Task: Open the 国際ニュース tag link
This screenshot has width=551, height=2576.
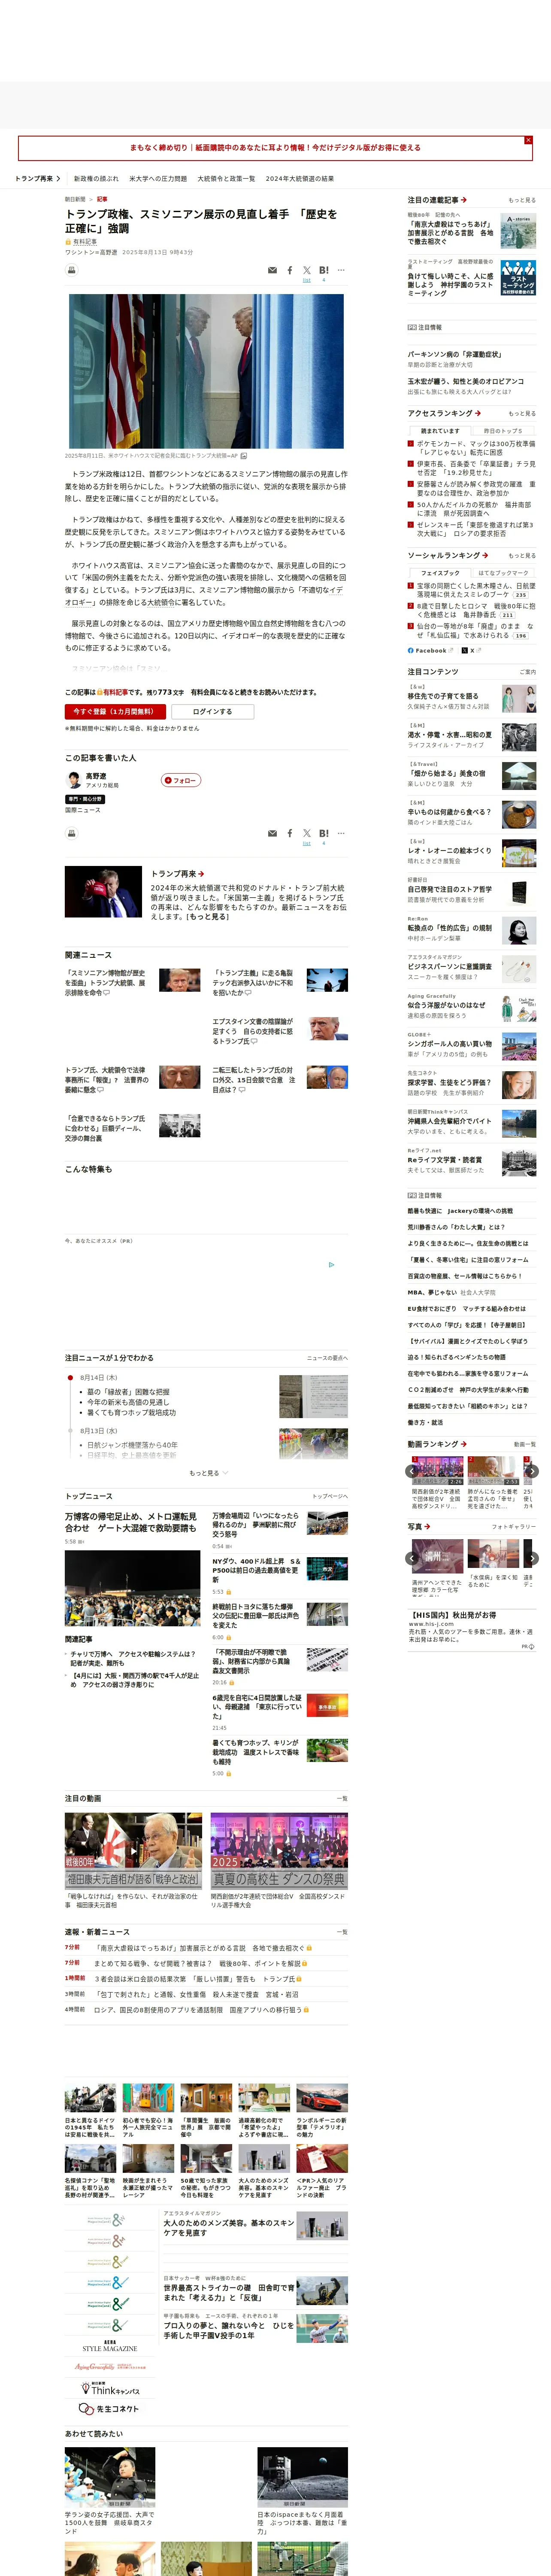Action: 83,810
